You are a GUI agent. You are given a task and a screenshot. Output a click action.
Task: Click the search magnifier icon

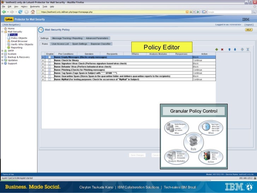253,12
